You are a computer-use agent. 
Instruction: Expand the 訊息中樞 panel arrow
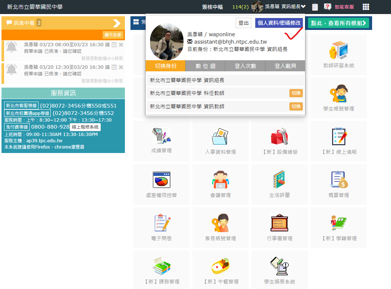point(117,23)
